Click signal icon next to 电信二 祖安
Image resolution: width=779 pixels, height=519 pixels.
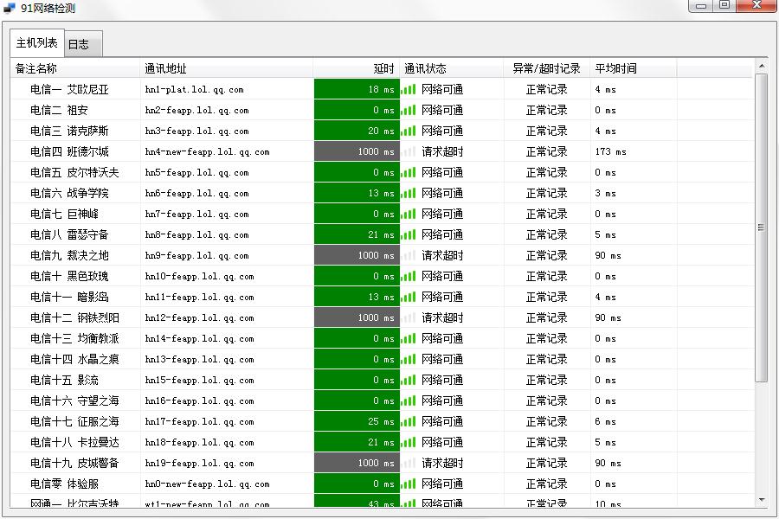409,110
